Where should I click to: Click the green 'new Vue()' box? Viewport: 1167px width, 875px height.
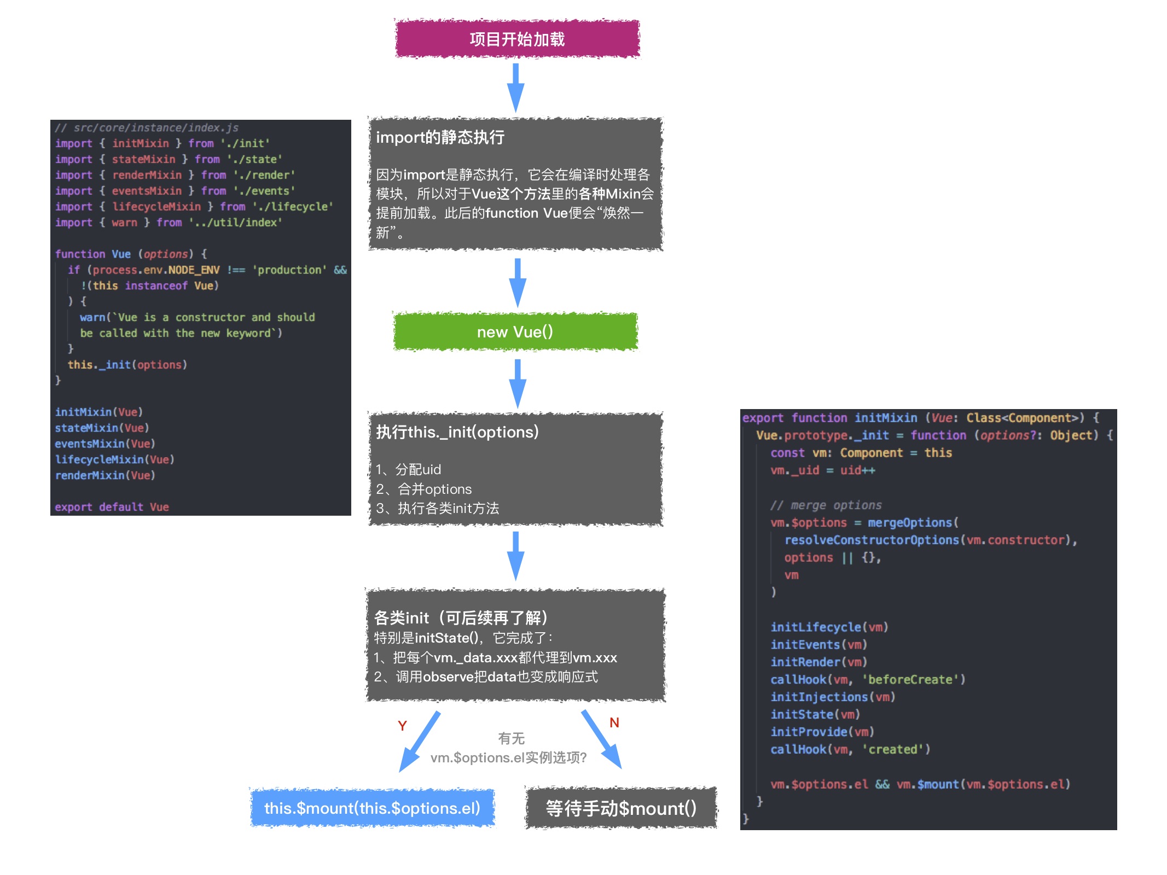pyautogui.click(x=515, y=331)
